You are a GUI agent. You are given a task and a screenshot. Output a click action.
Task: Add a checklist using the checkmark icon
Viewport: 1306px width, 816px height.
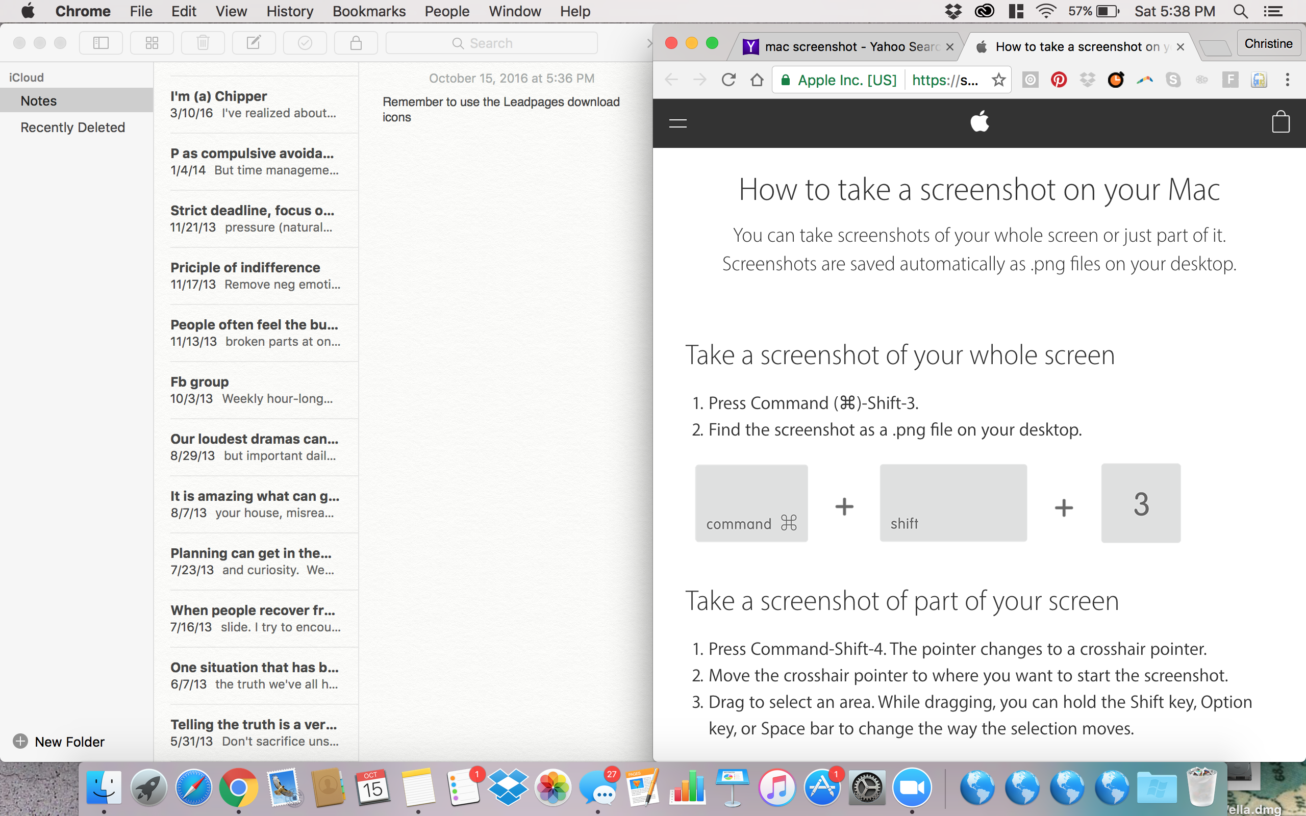pos(305,43)
